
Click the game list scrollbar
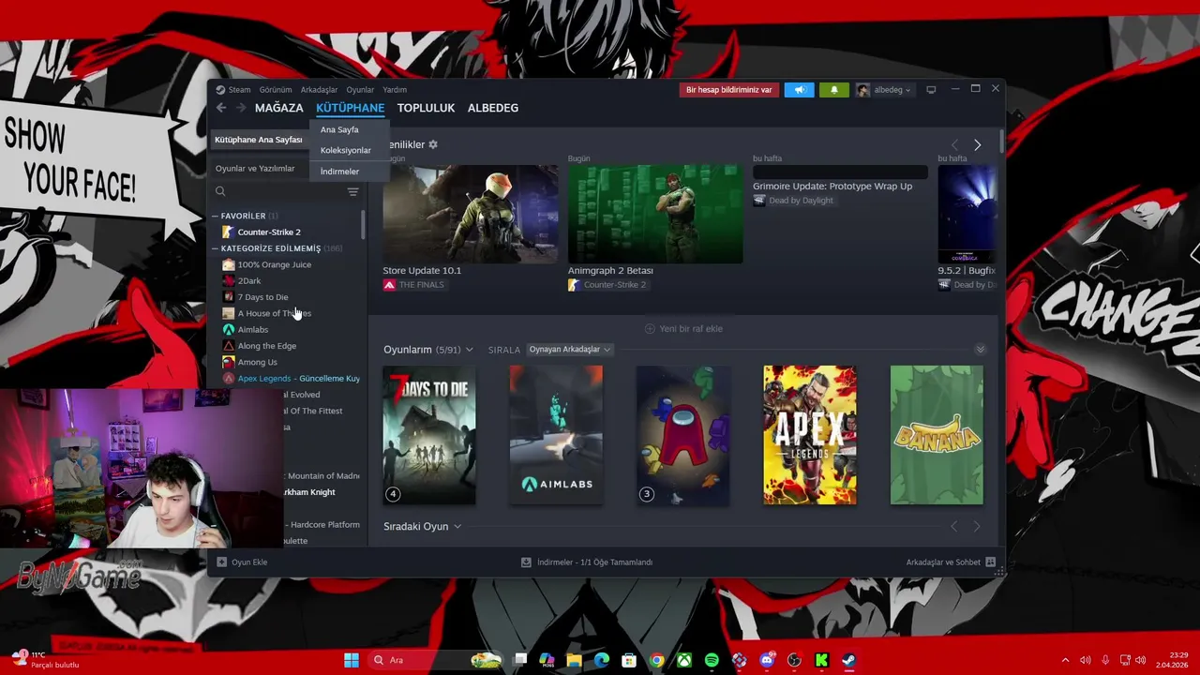[x=363, y=225]
